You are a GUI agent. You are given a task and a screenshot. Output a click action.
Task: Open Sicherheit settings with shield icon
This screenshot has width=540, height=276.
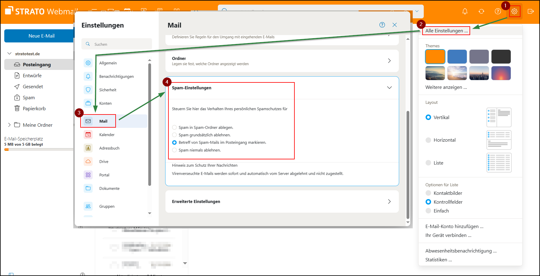tap(108, 90)
